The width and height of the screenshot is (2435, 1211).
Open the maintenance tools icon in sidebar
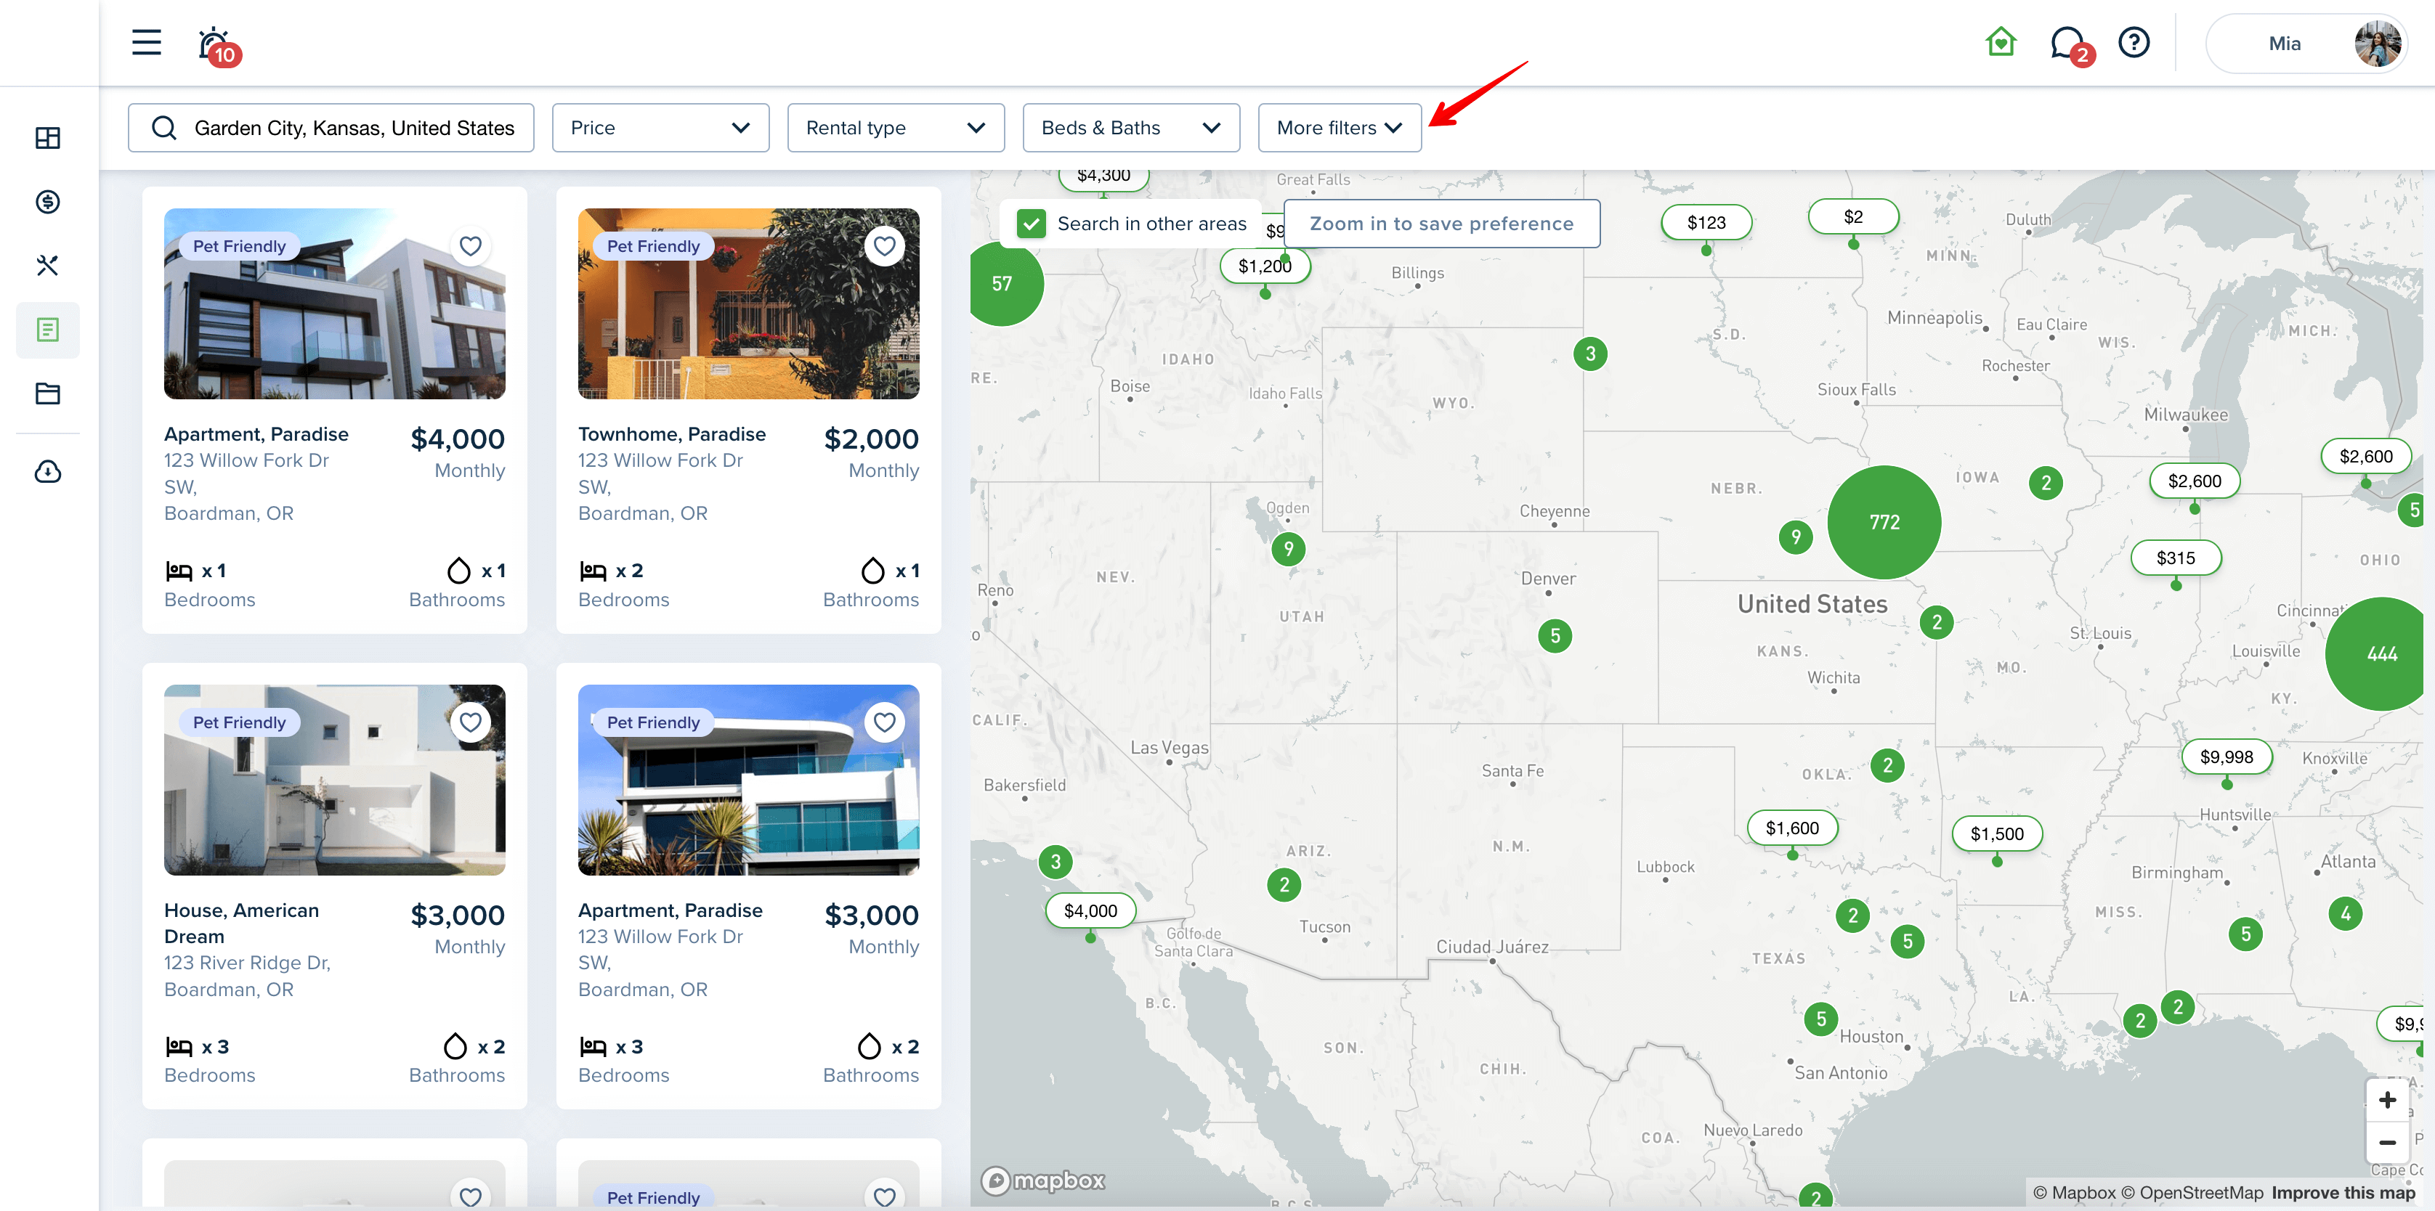pyautogui.click(x=47, y=266)
